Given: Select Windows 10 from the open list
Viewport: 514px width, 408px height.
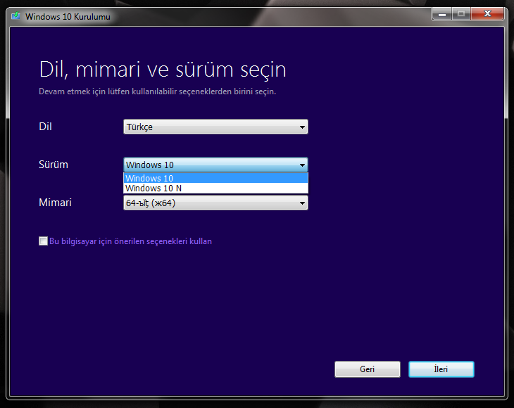Looking at the screenshot, I should 215,178.
